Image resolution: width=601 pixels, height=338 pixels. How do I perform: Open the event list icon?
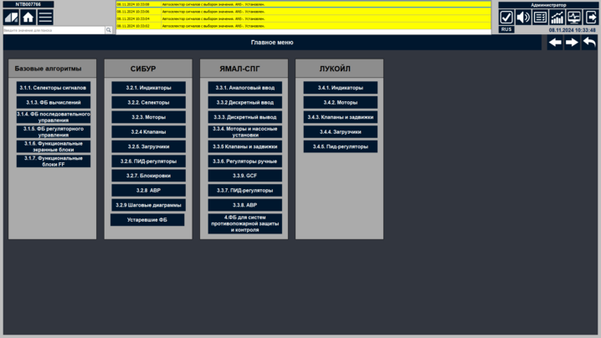(540, 18)
